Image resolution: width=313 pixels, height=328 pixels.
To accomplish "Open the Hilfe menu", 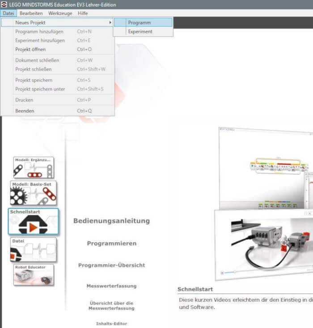I will pyautogui.click(x=83, y=13).
